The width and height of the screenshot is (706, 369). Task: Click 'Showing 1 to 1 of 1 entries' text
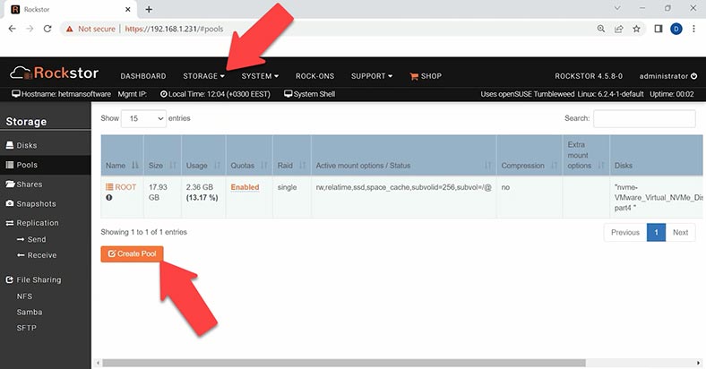(143, 232)
